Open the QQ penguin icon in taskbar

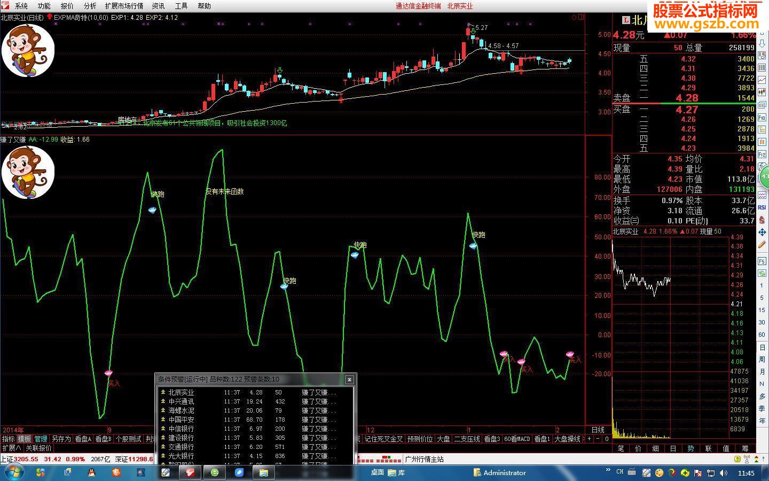click(x=91, y=472)
